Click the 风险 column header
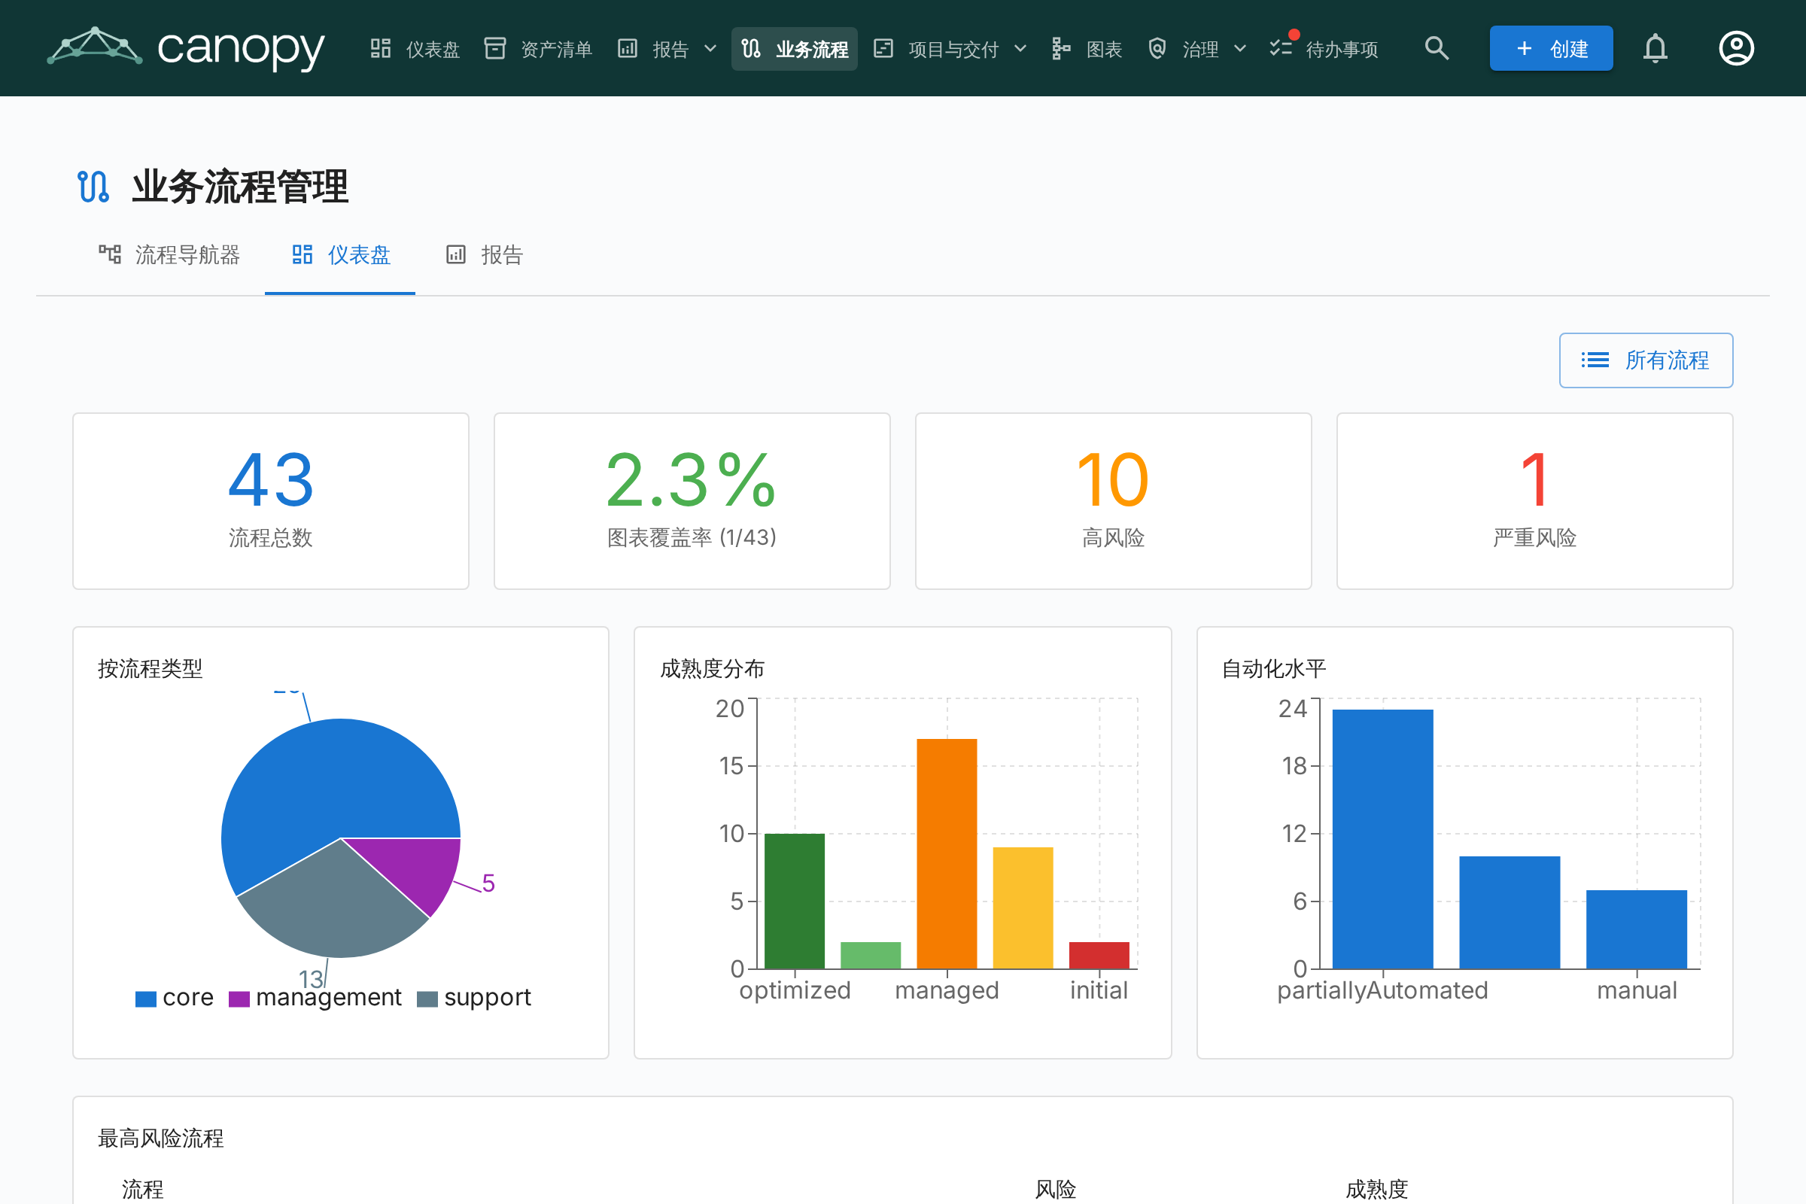Screen dimensions: 1806x1204 (x=1055, y=1189)
